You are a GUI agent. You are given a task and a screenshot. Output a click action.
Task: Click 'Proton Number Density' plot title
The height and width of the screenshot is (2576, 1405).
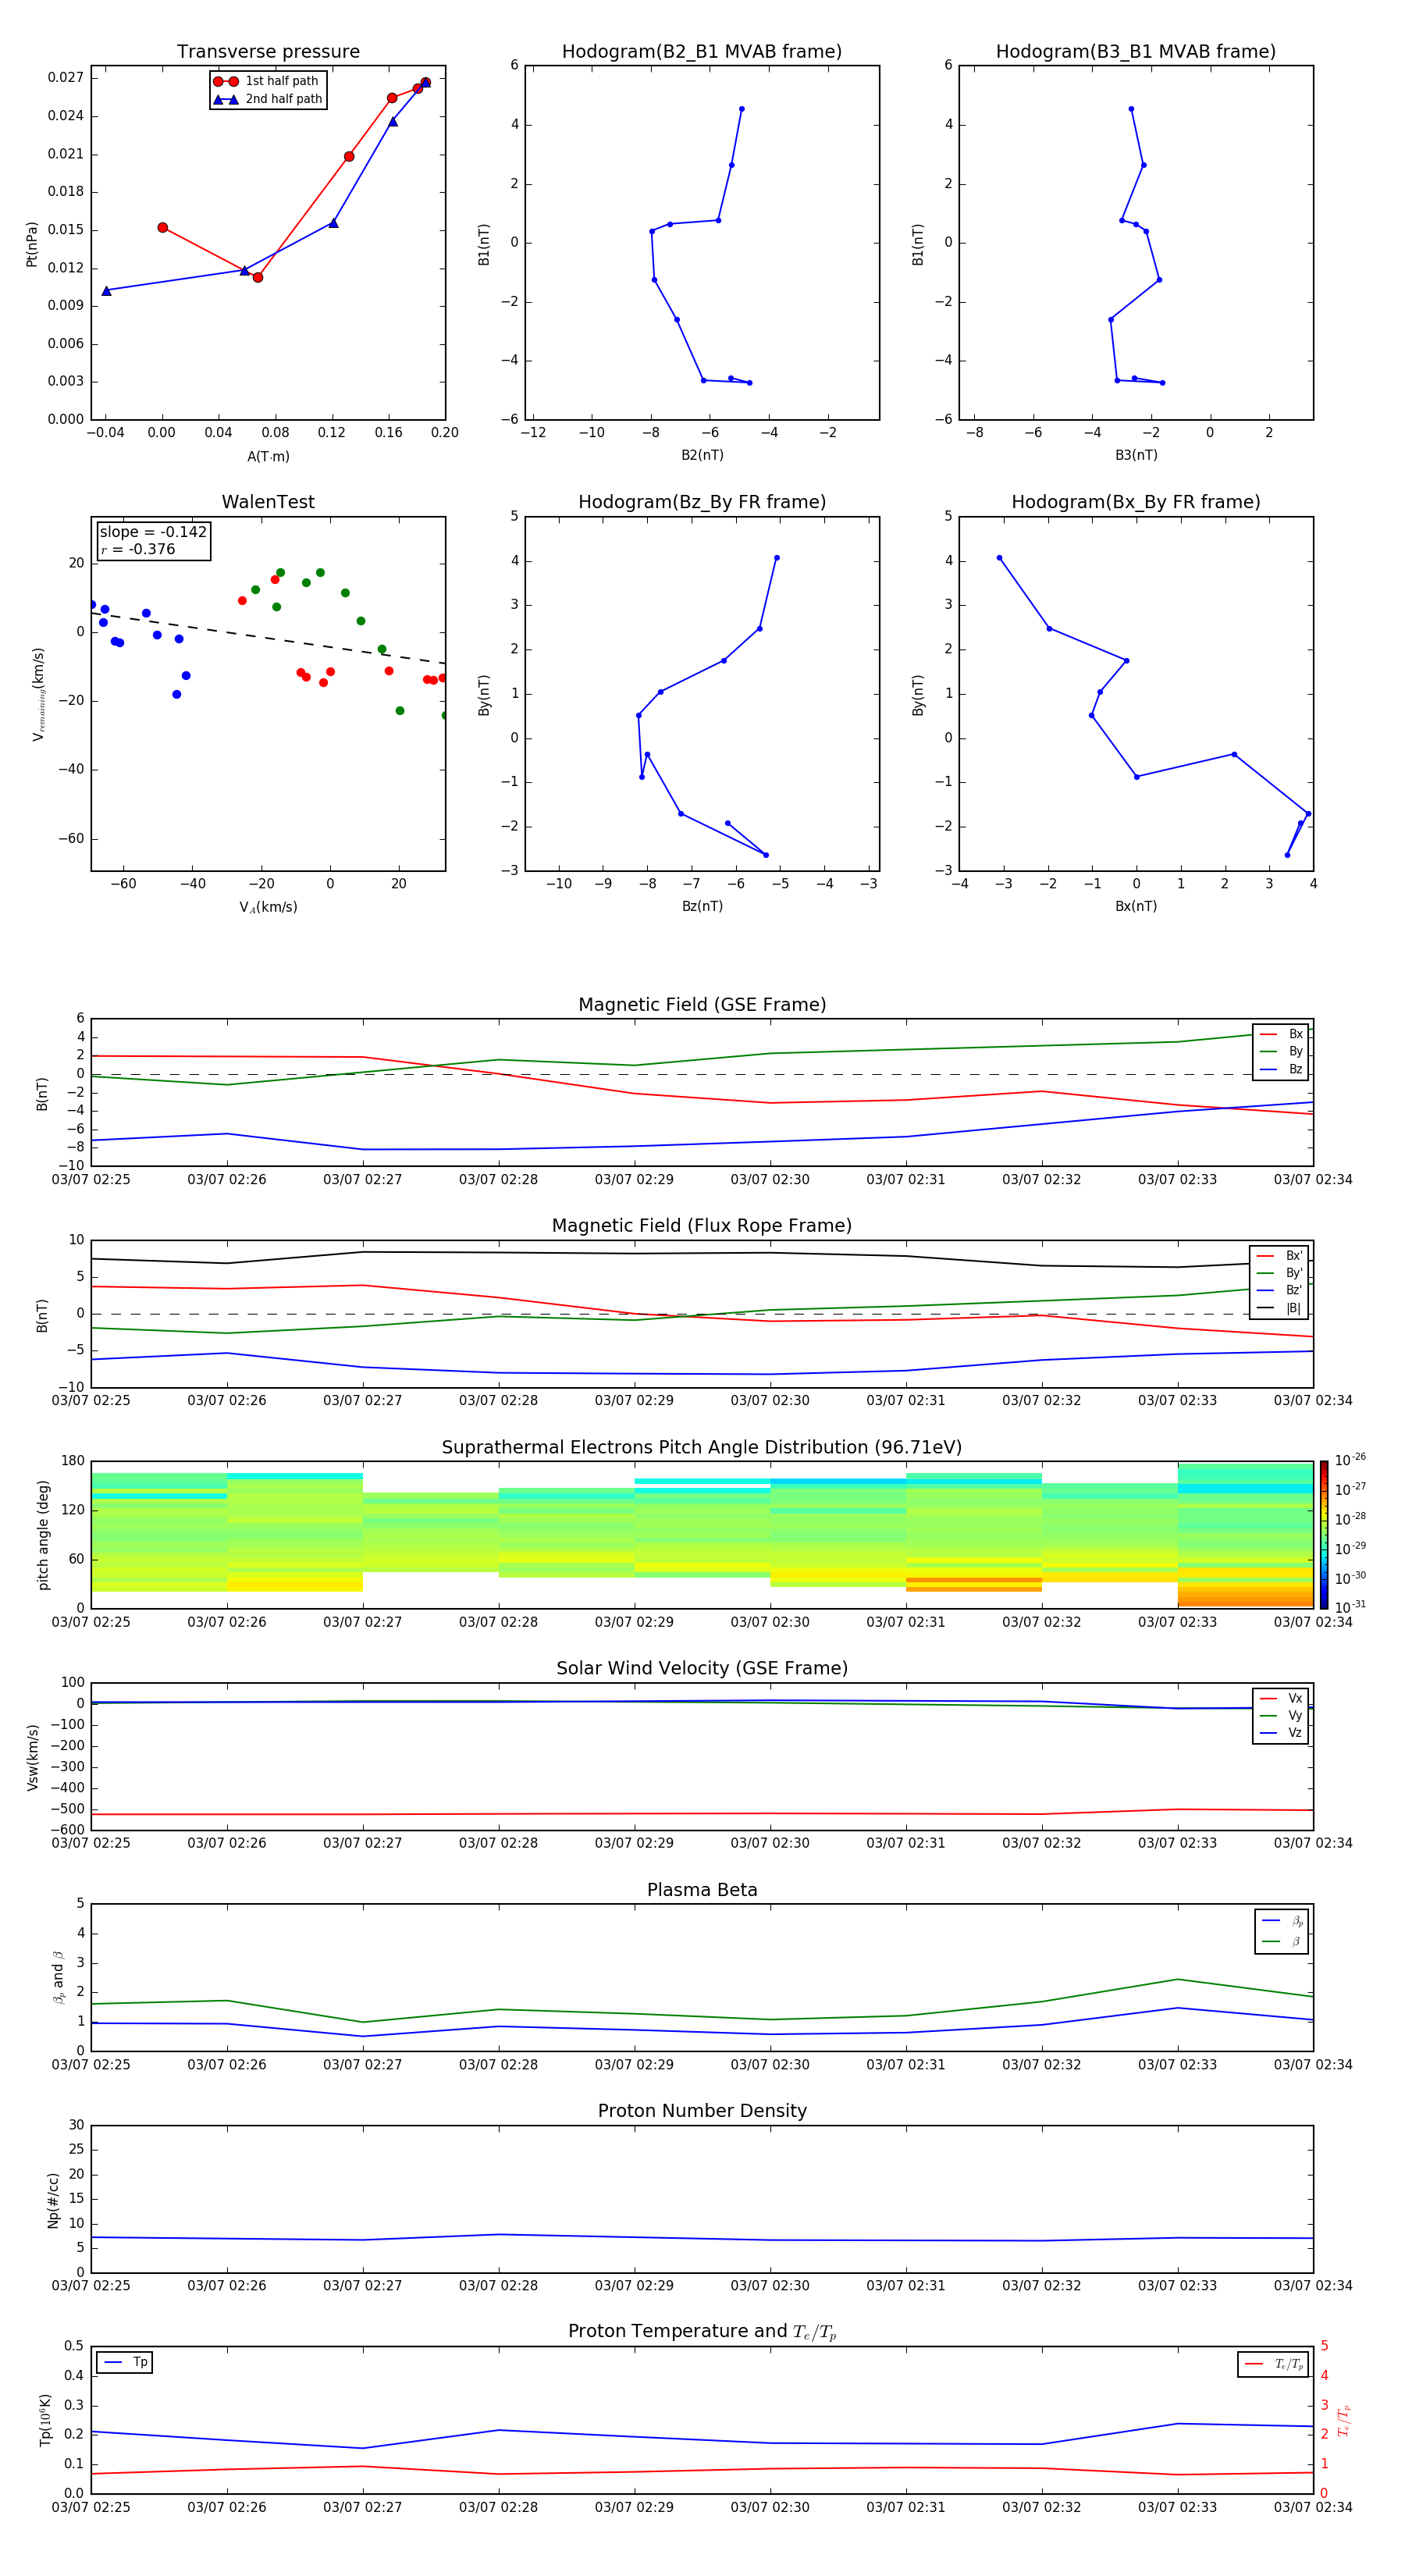point(702,2111)
